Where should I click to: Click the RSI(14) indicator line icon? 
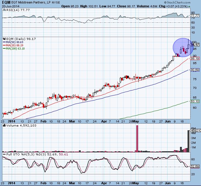(4, 10)
